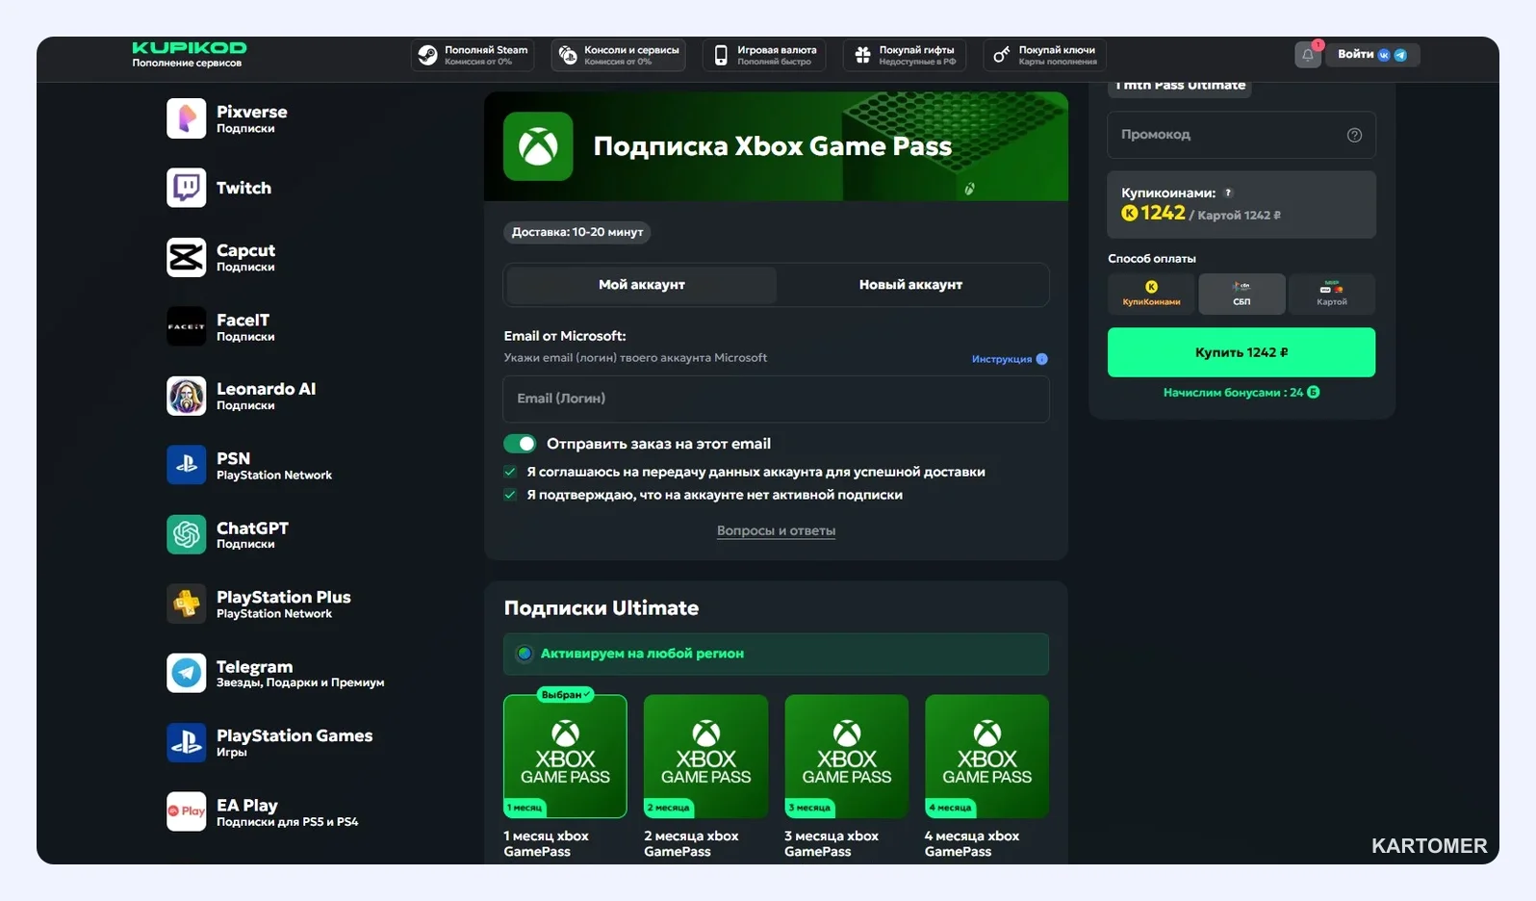Click the Купить 1242 ₽ button
This screenshot has width=1536, height=901.
click(x=1242, y=352)
